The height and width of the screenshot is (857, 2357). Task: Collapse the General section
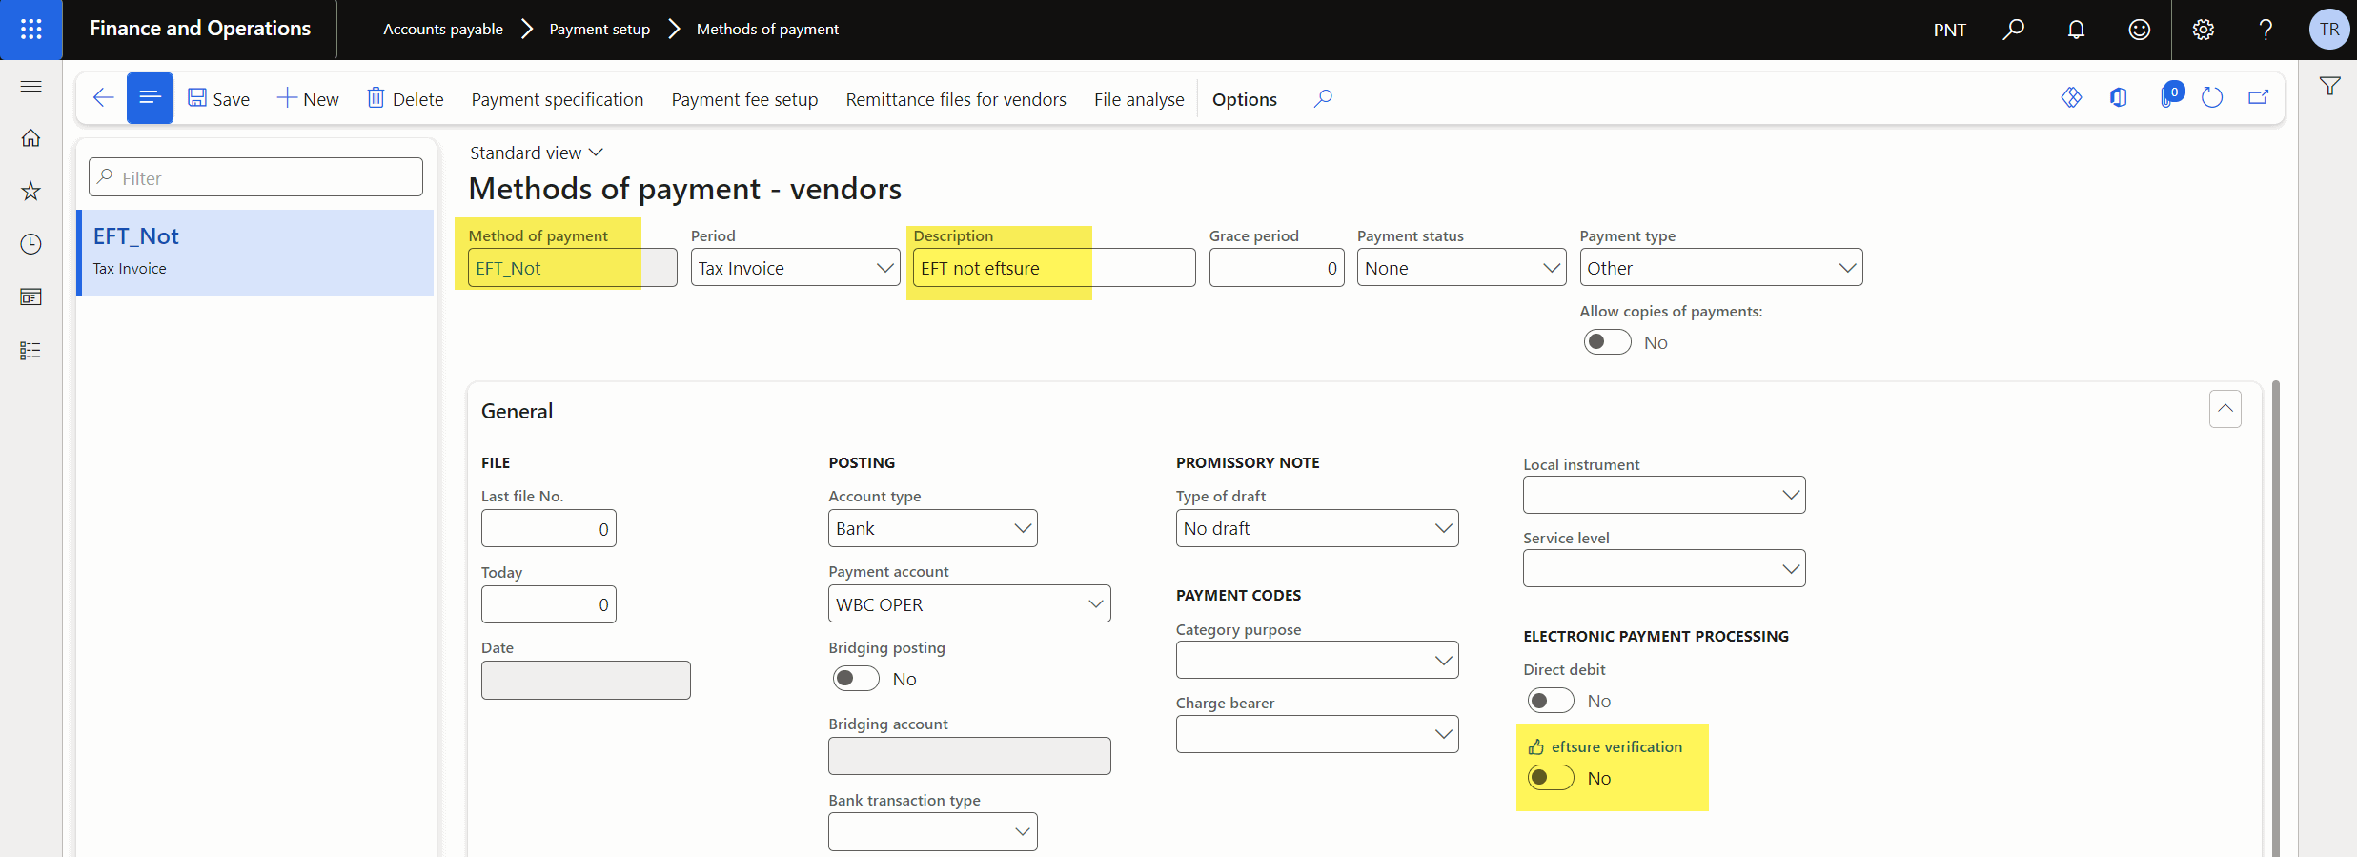(x=2225, y=409)
